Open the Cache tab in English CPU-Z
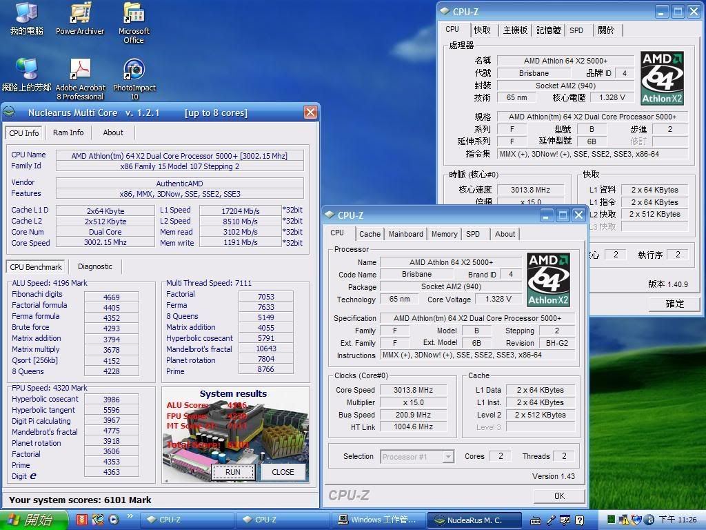Screen dimensions: 706x530 click(x=370, y=234)
